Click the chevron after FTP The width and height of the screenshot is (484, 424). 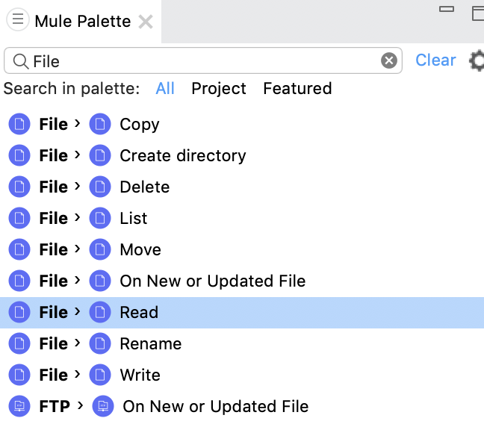(81, 405)
